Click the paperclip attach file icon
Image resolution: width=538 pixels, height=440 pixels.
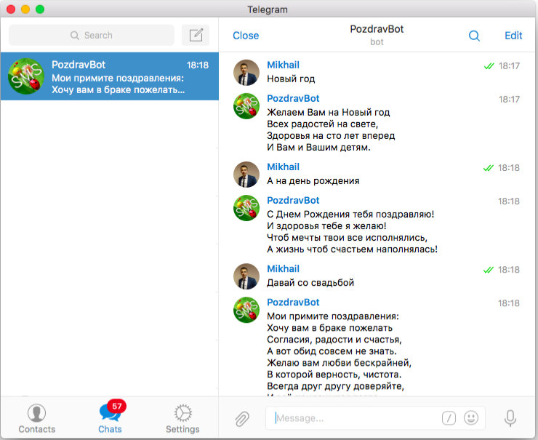(242, 418)
